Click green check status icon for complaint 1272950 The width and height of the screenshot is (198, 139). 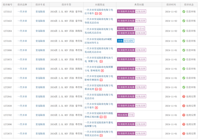[x=184, y=78]
